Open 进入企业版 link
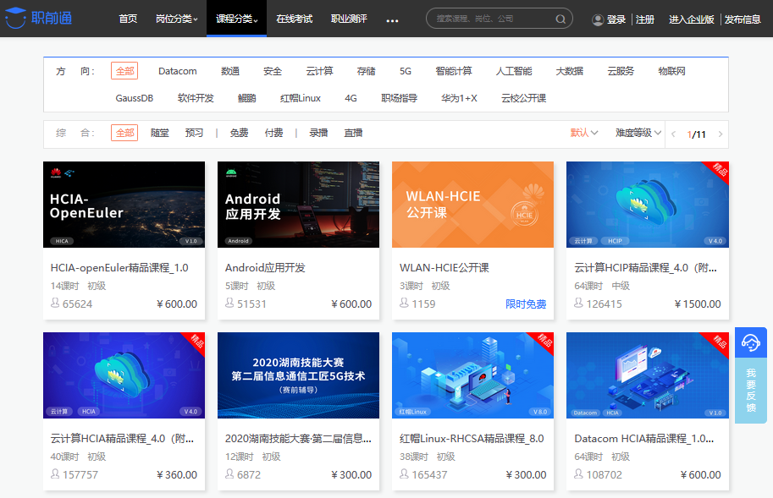This screenshot has height=498, width=773. pos(691,19)
